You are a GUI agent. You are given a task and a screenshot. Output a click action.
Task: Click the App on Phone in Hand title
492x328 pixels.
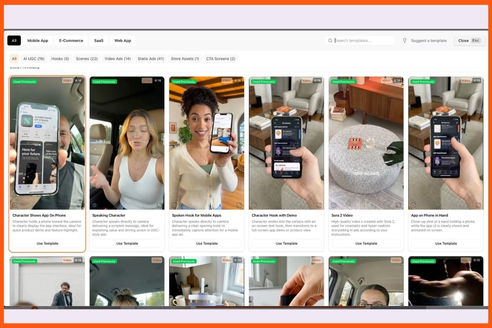point(429,215)
